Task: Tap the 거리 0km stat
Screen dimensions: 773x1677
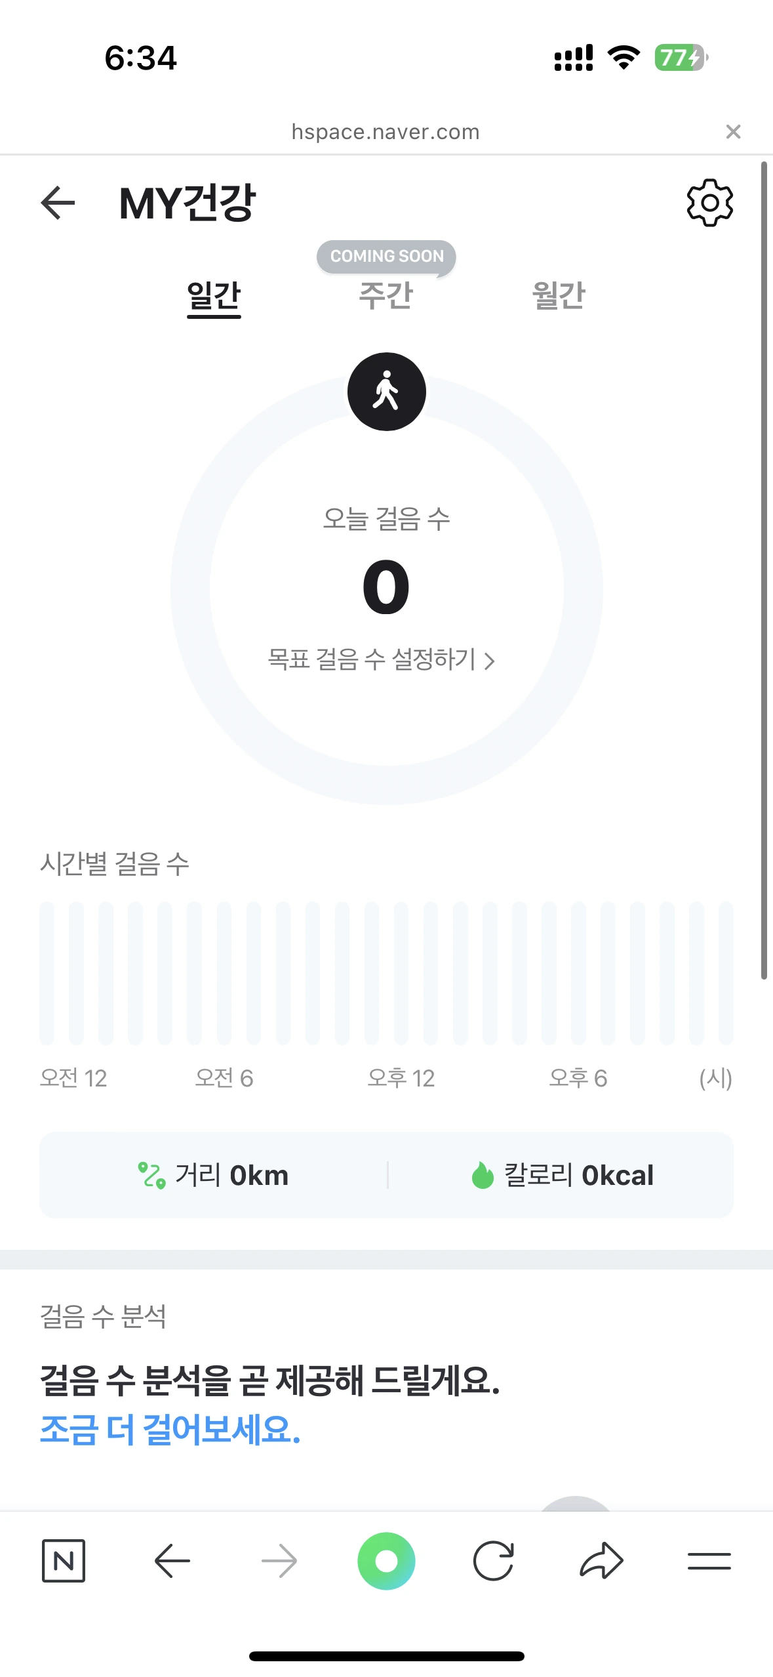Action: tap(213, 1175)
